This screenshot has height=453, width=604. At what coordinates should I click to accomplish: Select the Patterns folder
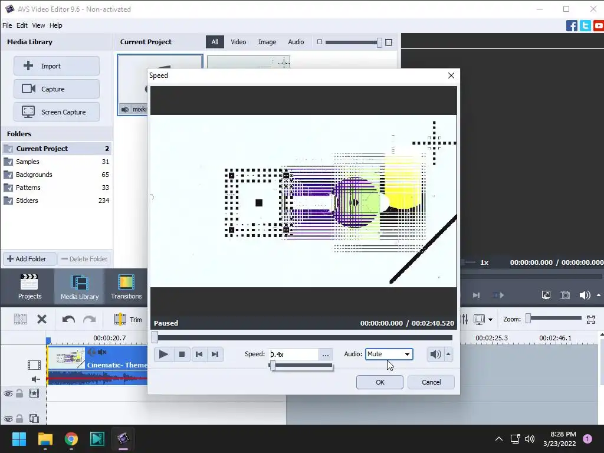pos(57,188)
